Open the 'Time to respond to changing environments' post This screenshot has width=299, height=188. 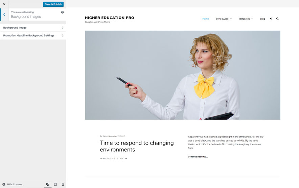pos(137,146)
